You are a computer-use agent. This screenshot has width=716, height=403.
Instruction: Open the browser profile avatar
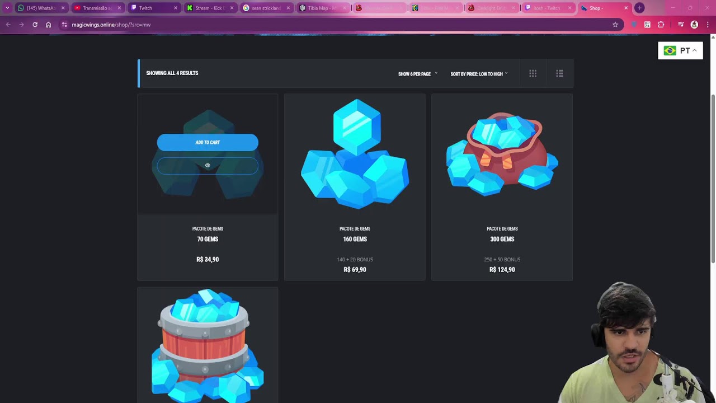click(x=694, y=25)
